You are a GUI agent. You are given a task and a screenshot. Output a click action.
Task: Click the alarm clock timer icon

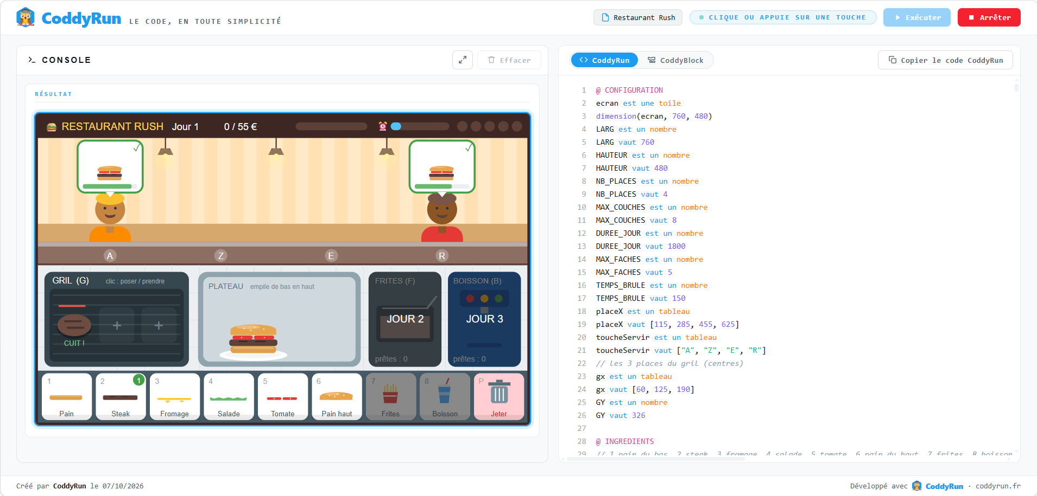383,126
